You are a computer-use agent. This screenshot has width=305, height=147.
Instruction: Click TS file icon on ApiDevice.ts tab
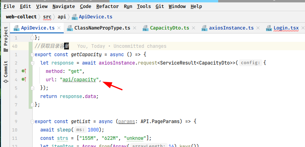tap(16, 28)
